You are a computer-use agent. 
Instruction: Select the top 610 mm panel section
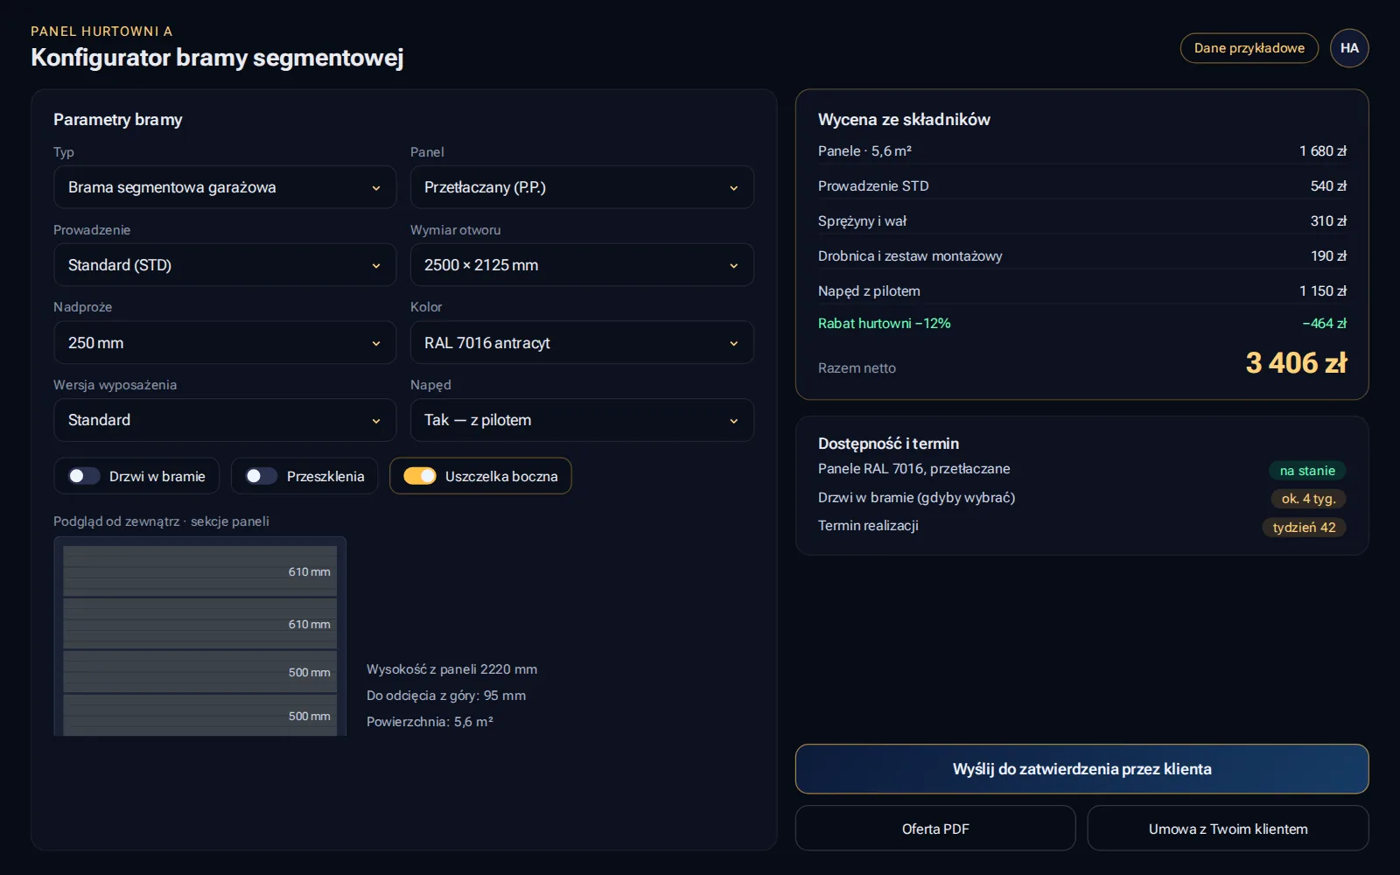(200, 571)
